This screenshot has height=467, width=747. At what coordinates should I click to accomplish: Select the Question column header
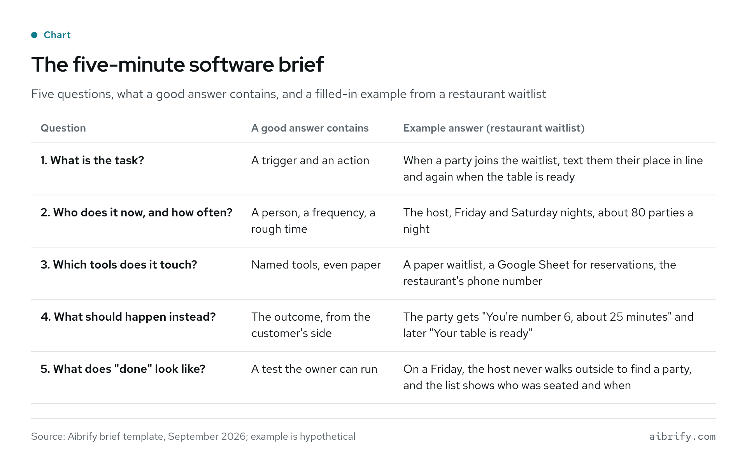63,128
